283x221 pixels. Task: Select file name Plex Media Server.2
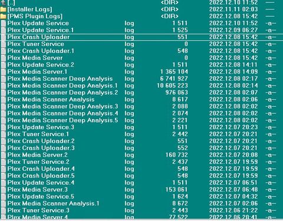point(38,155)
